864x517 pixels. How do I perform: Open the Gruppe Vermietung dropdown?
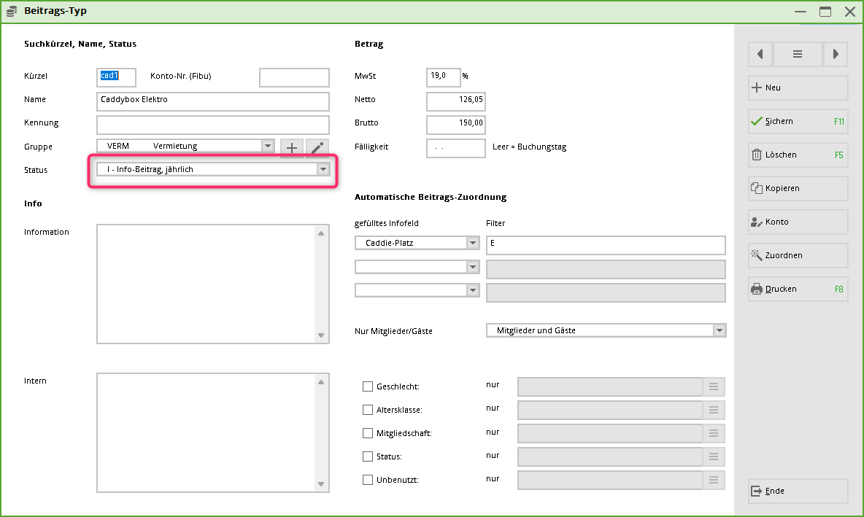[x=267, y=147]
